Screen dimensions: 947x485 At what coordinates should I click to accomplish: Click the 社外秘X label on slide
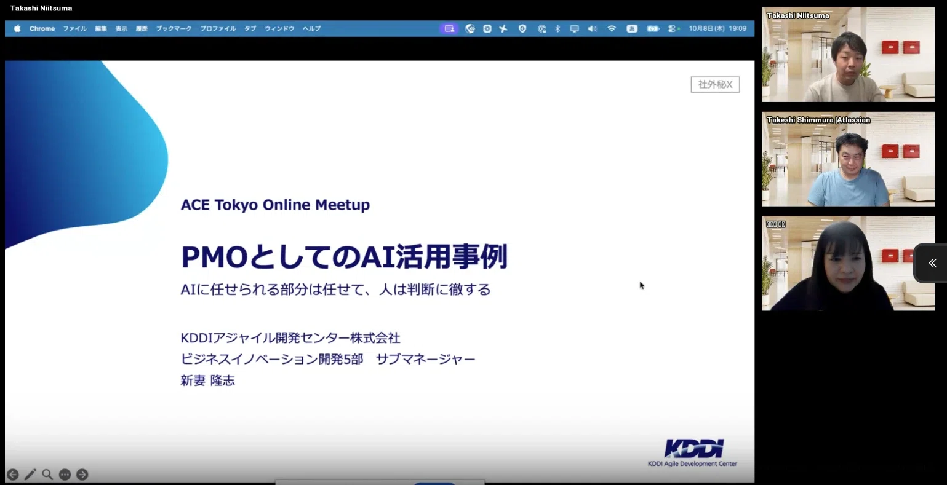pos(715,84)
